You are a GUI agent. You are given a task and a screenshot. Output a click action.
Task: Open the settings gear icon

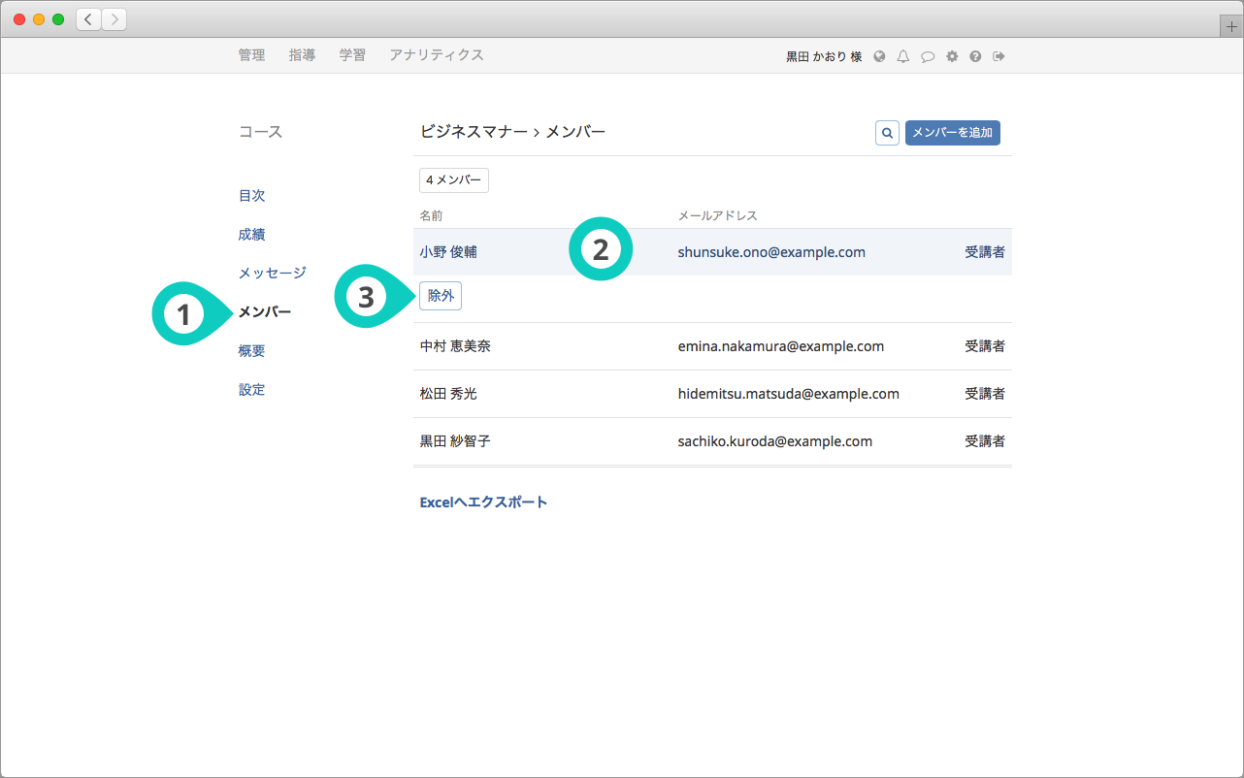pyautogui.click(x=952, y=56)
